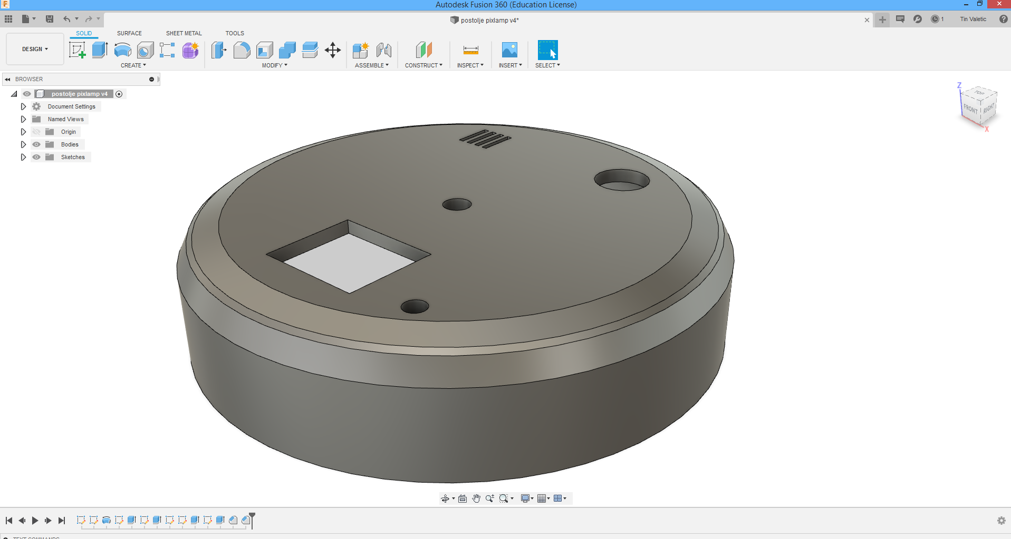Expand the Bodies folder
This screenshot has width=1011, height=539.
pos(23,144)
